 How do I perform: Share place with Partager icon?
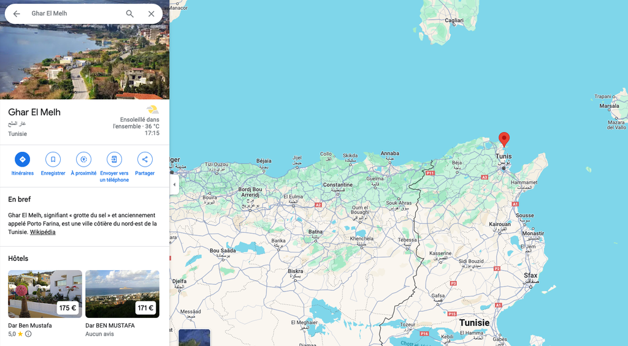point(145,159)
